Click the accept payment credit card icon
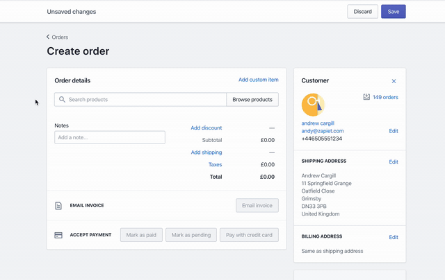 point(58,235)
